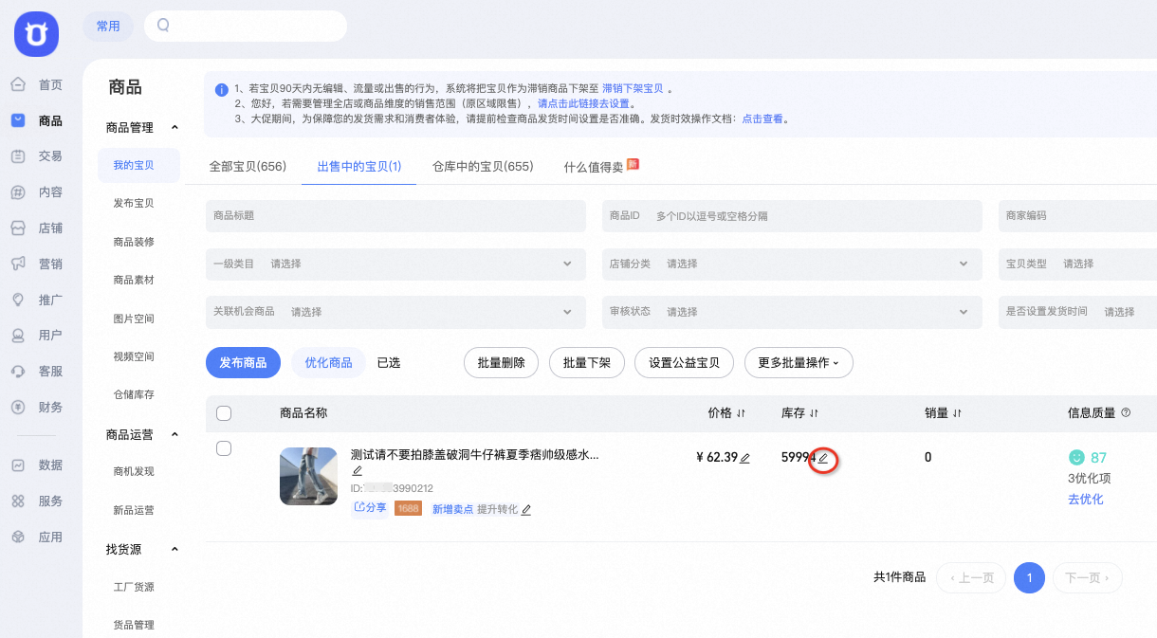Open 服务 icon in left sidebar
The image size is (1157, 638).
tap(18, 501)
